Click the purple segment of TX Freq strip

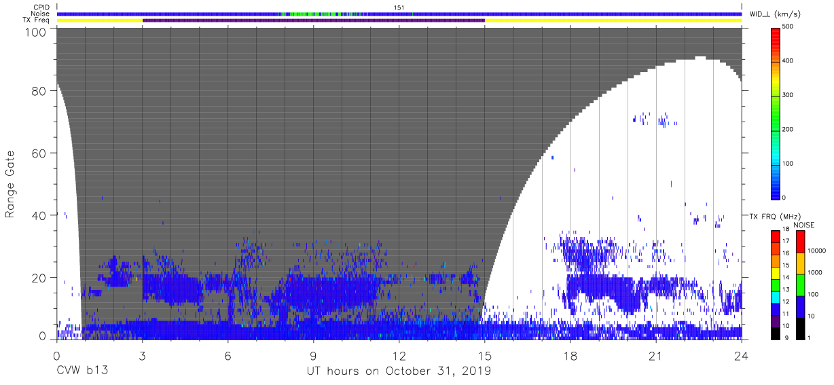(x=314, y=20)
